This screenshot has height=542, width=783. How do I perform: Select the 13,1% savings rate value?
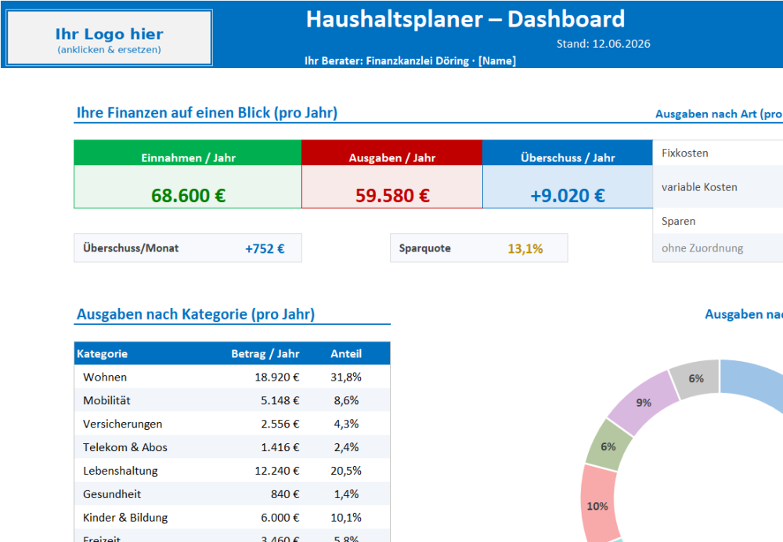click(x=525, y=249)
